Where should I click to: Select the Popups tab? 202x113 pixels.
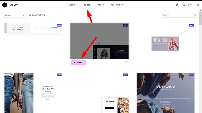pos(86,5)
